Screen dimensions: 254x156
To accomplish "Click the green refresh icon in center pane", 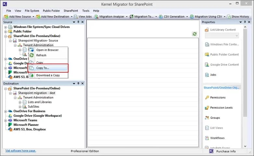I will click(x=195, y=34).
